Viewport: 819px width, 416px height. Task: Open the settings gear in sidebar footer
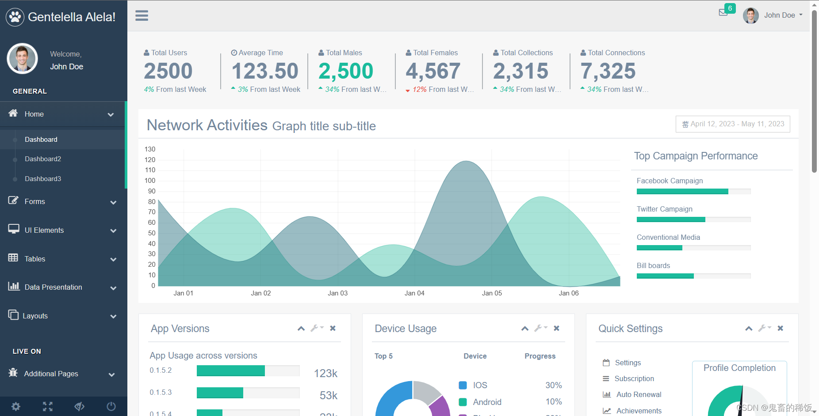click(x=16, y=406)
